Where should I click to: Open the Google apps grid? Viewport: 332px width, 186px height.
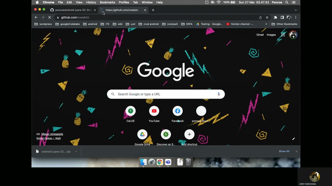point(283,35)
